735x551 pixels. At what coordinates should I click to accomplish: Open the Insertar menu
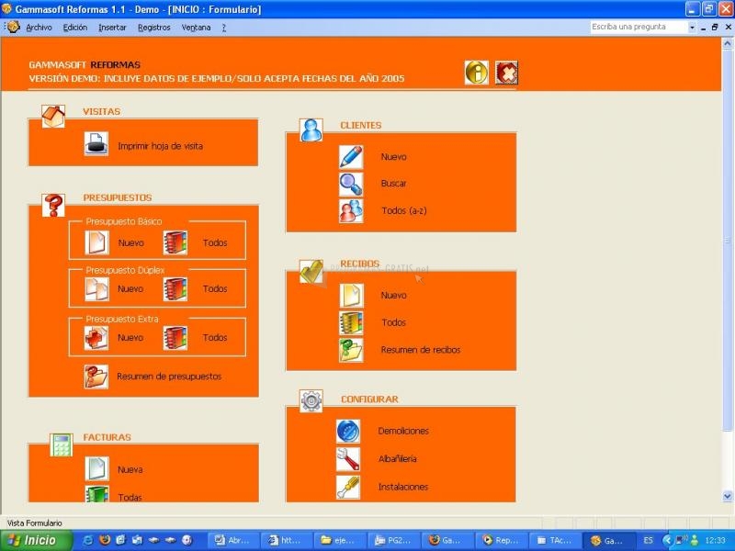[112, 28]
